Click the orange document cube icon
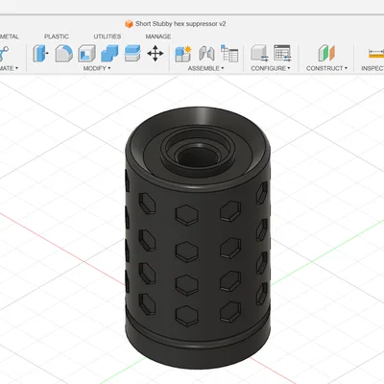The image size is (384, 384). pyautogui.click(x=129, y=24)
